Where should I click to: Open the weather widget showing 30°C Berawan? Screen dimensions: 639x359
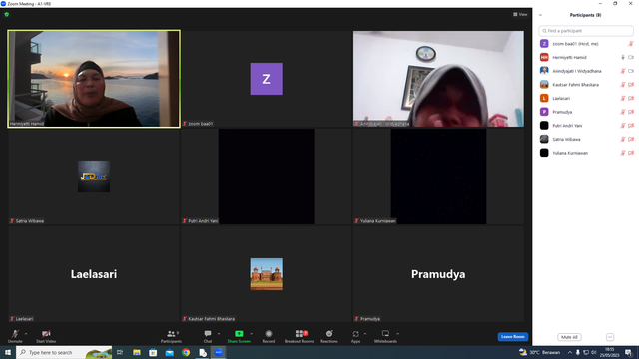click(x=539, y=352)
